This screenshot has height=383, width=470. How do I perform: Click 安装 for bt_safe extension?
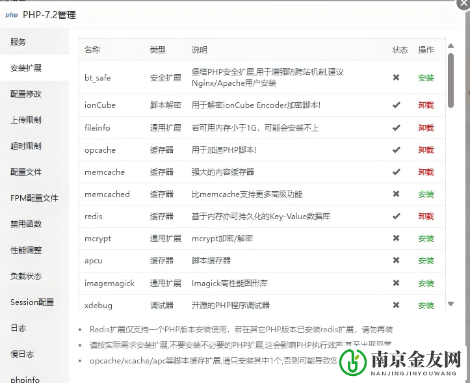(426, 78)
